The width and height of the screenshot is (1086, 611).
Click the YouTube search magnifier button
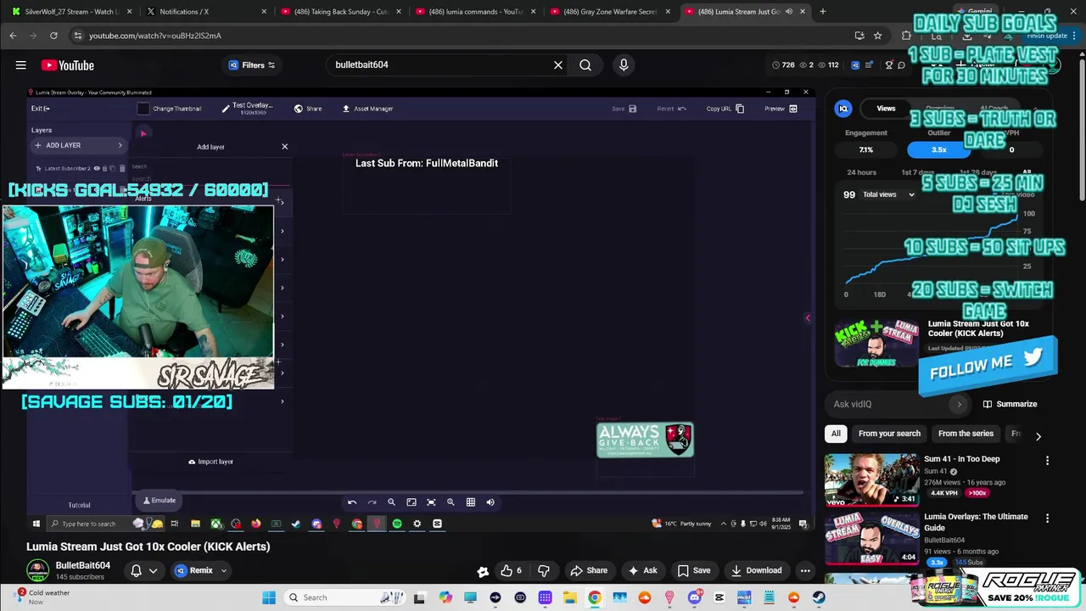pyautogui.click(x=585, y=65)
